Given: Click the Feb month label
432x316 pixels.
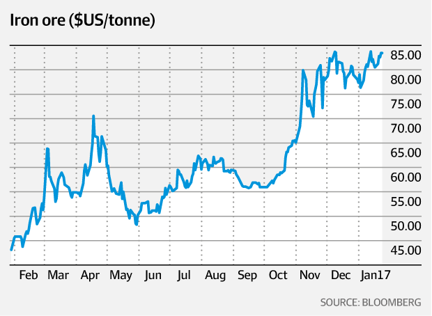Looking at the screenshot, I should point(29,275).
